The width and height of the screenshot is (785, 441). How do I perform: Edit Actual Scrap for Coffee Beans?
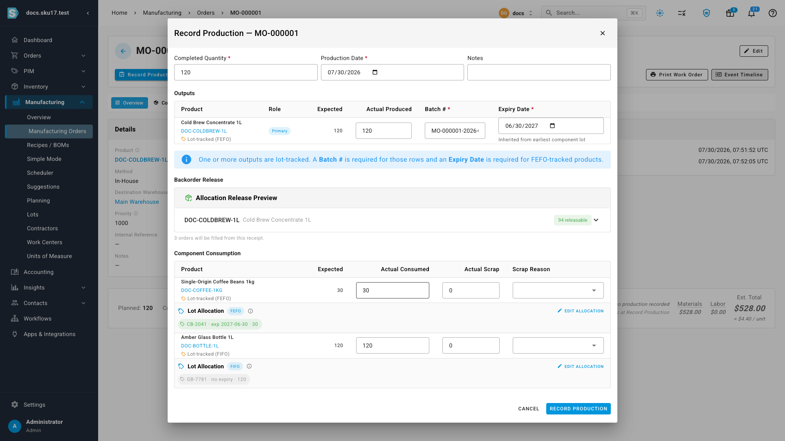pyautogui.click(x=471, y=290)
